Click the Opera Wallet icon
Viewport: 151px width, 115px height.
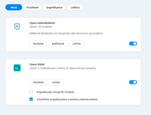pyautogui.click(x=17, y=68)
